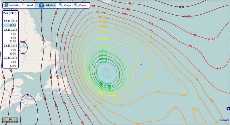The height and width of the screenshot is (125, 230).
Task: Uncheck the Luftdruck checkbox
Action: [x=37, y=5]
